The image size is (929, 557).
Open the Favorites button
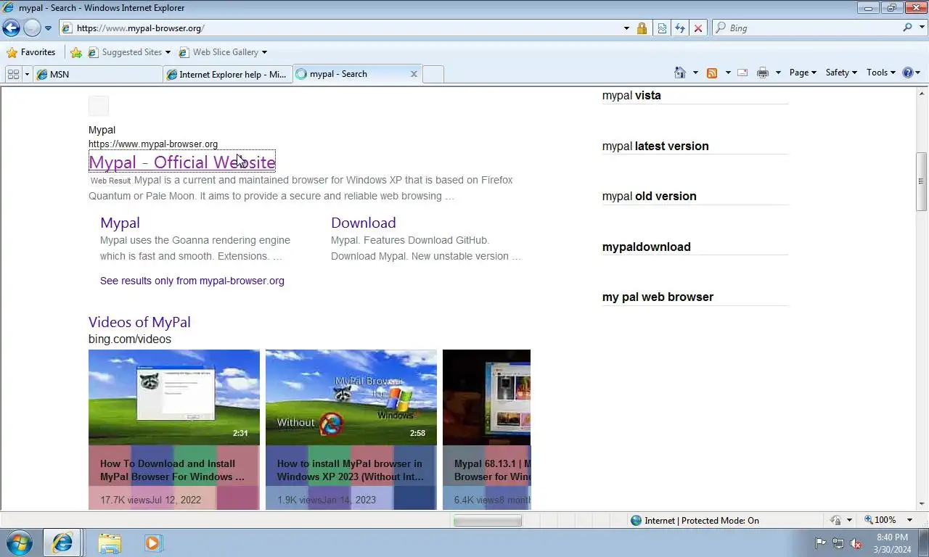coord(30,52)
